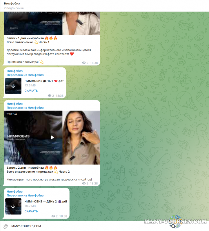The height and width of the screenshot is (231, 209).
Task: Download the НИМФОБИЗ ДЕНЬ 1 PDF icon
Action: pyautogui.click(x=13, y=86)
